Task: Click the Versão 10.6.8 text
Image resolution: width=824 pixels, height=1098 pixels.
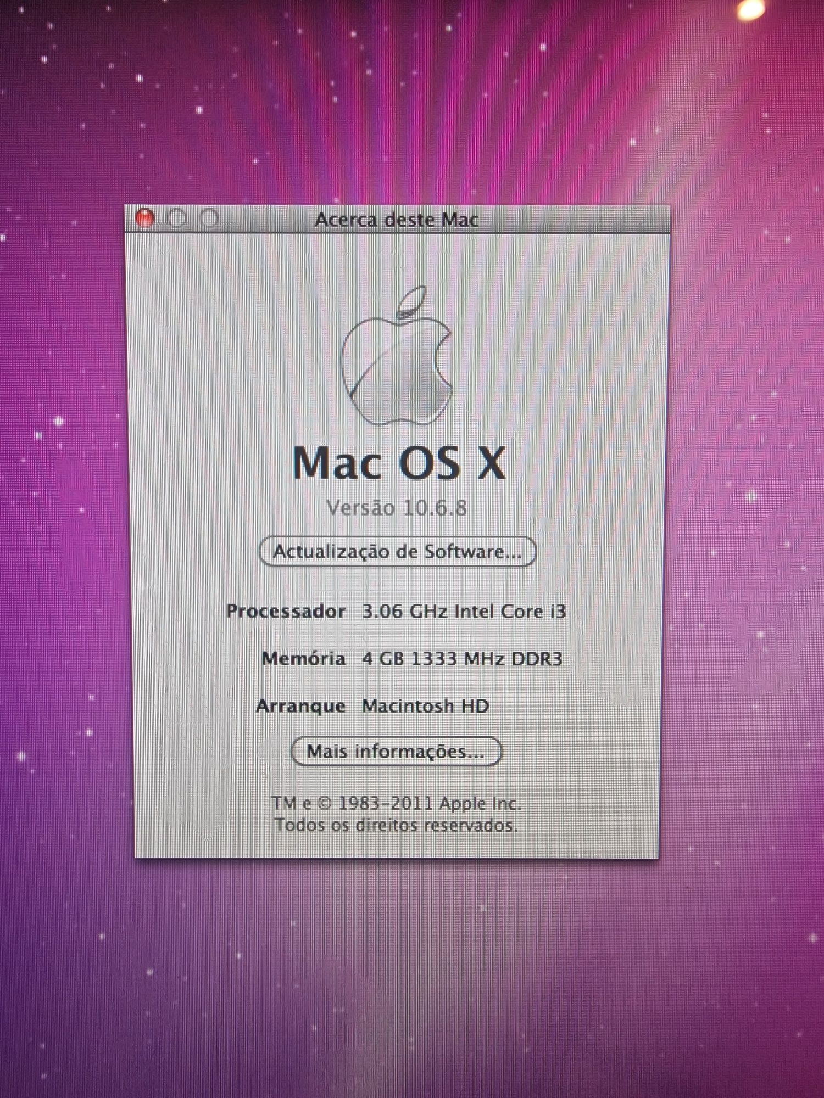Action: [397, 508]
